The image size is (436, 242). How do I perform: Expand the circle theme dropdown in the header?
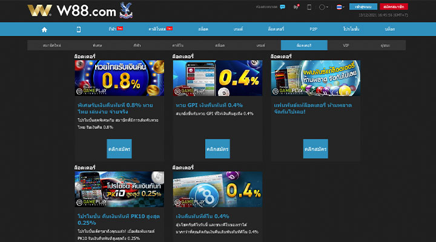323,7
